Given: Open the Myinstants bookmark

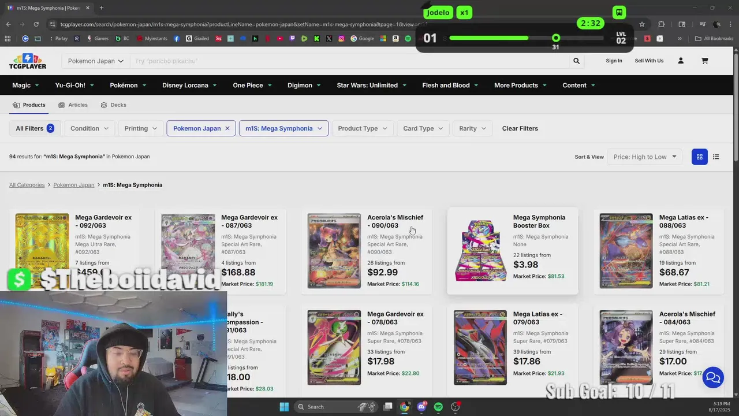Looking at the screenshot, I should pos(151,39).
